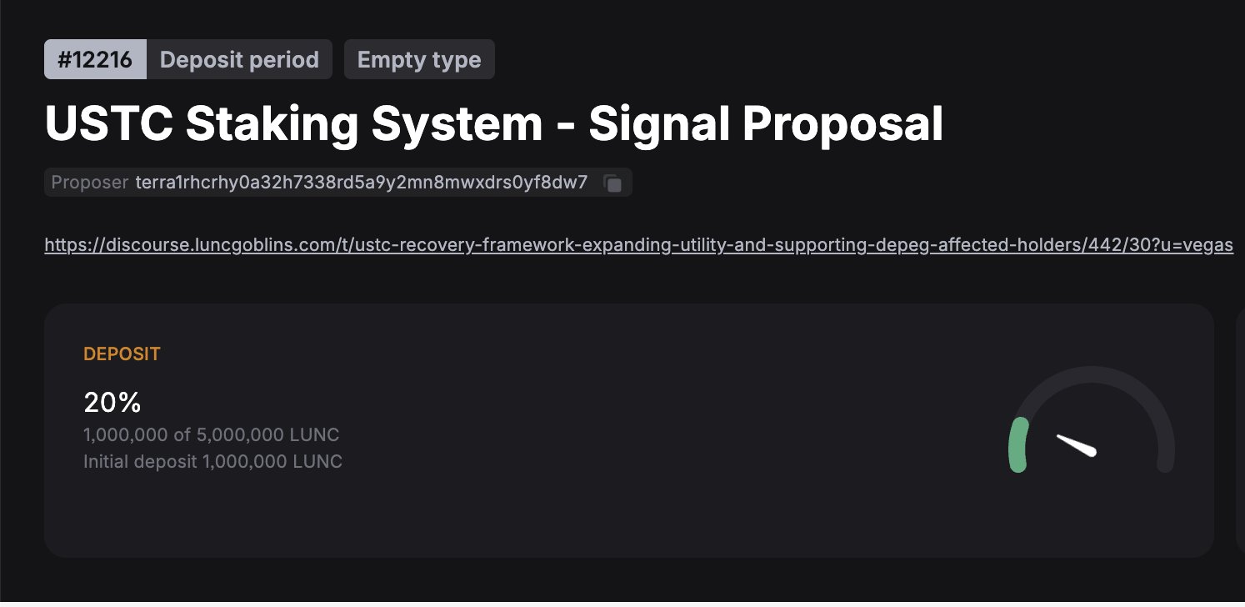Click the word USTC in the title
Screen dimensions: 1245x607
pos(108,123)
